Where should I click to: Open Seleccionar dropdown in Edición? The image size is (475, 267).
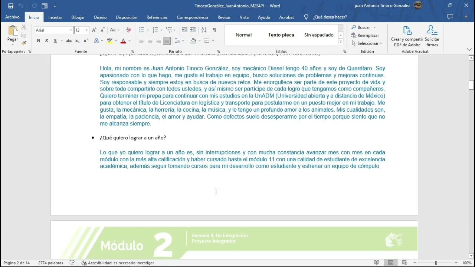(367, 43)
